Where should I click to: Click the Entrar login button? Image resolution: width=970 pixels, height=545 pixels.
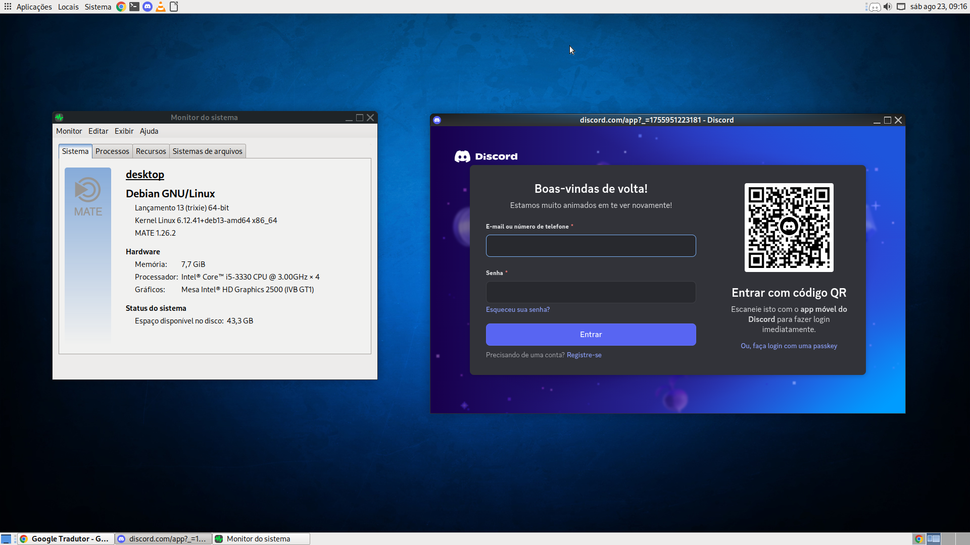coord(591,335)
